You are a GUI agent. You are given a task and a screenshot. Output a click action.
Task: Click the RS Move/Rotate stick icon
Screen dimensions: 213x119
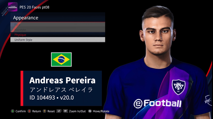pyautogui.click(x=90, y=111)
